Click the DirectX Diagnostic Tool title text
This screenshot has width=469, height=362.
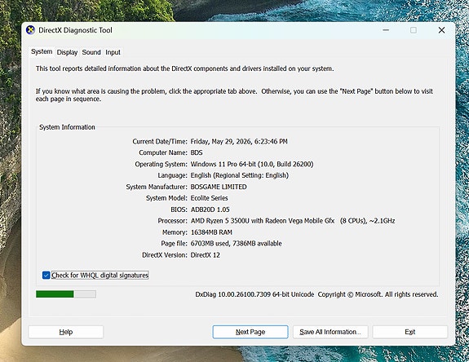click(x=75, y=30)
